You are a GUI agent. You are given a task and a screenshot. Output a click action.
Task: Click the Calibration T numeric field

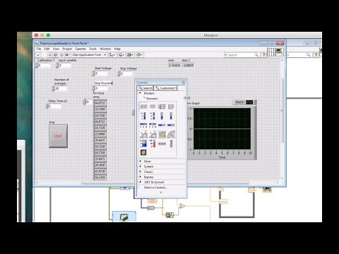pyautogui.click(x=44, y=66)
